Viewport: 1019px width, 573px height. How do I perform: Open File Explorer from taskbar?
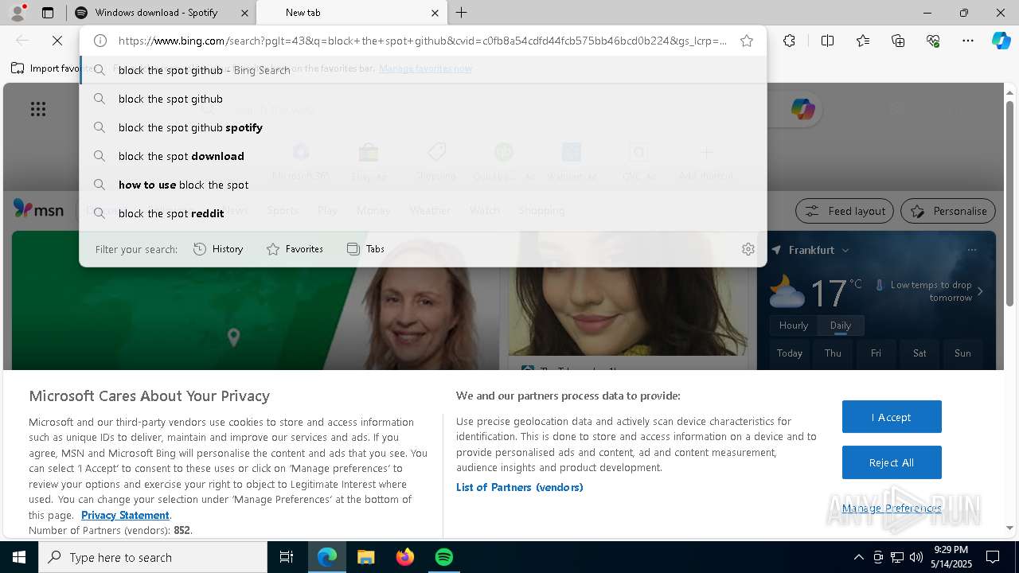click(x=365, y=557)
